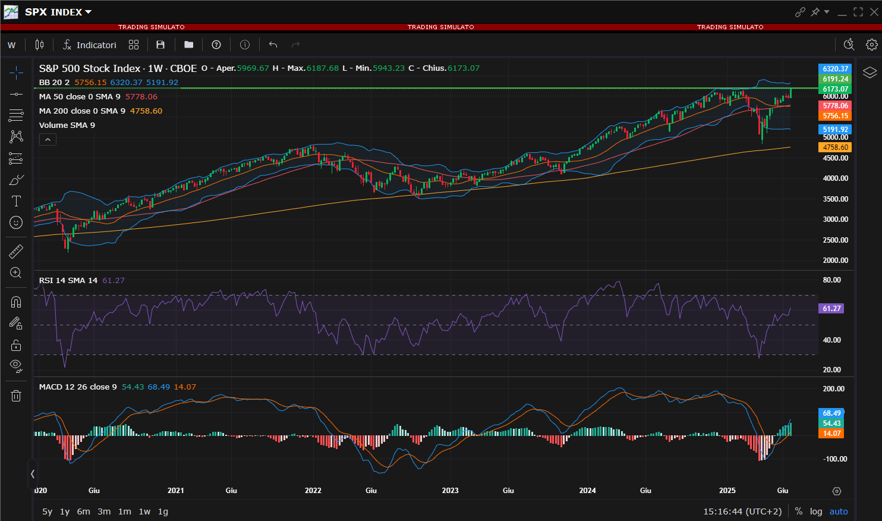Select the MACD 12 26 close 9 legend
Screen dimensions: 882x521
(x=78, y=387)
